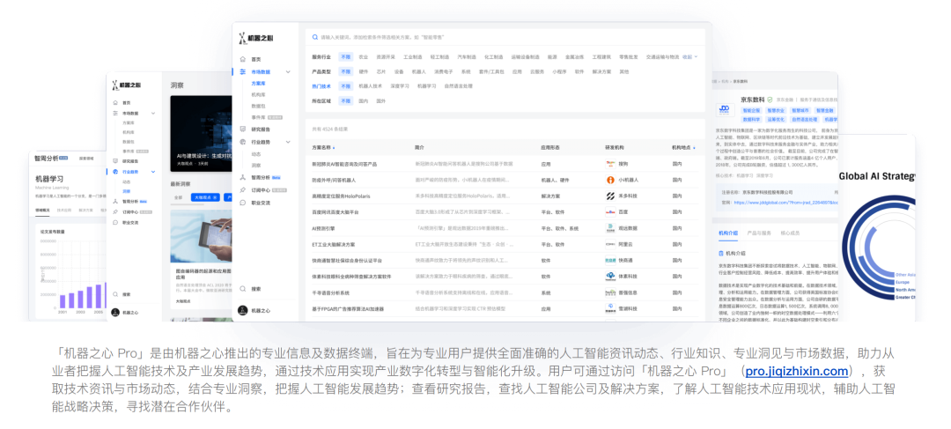Open jddglobal.com website link in 京东数科 window

pyautogui.click(x=786, y=203)
